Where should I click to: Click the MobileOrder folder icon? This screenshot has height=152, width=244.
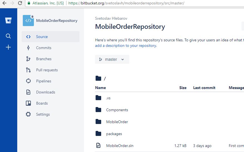click(x=98, y=121)
